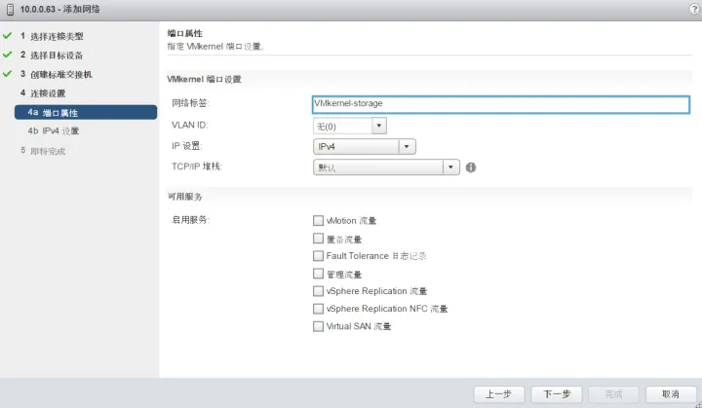Click the VLAN ID text field 无(0)
The image size is (702, 408).
[x=342, y=127]
